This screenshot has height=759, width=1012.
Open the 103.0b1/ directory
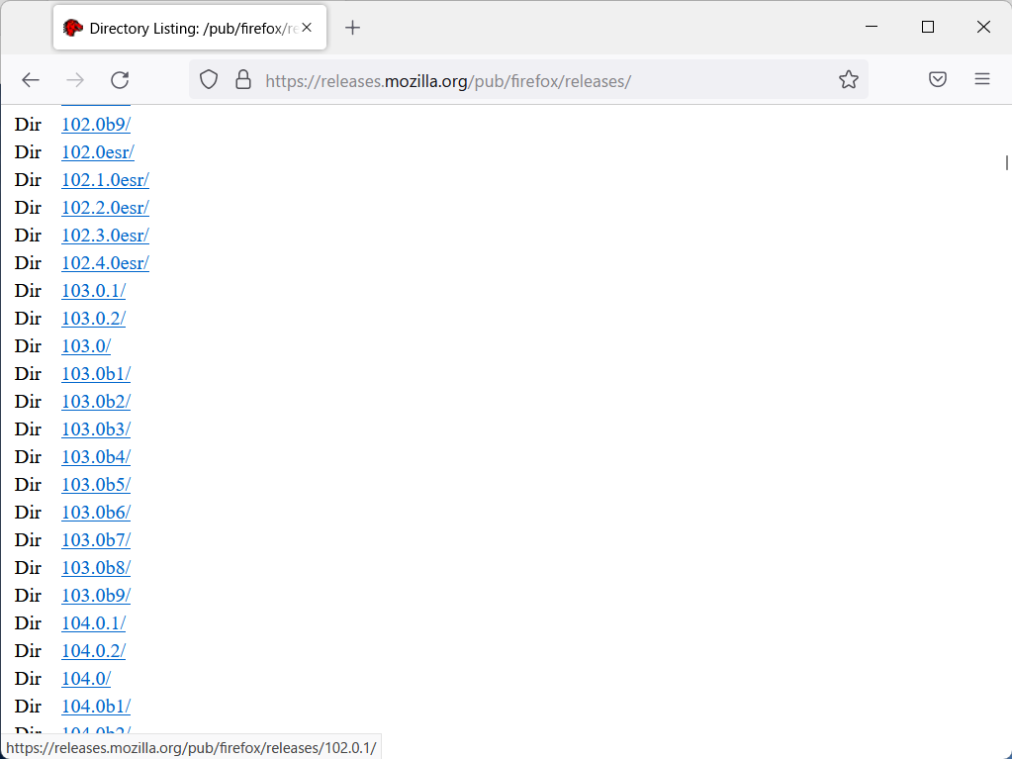[96, 374]
